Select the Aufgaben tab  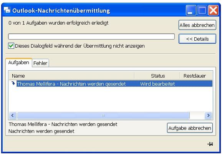point(19,63)
